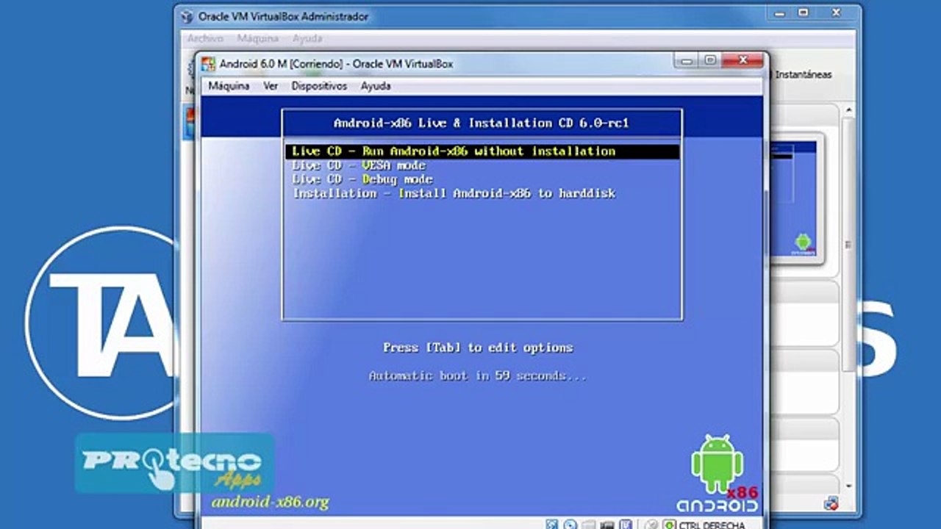This screenshot has height=529, width=941.
Task: Click the Instantáneas button in VirtualBox Administrador
Action: pos(804,74)
